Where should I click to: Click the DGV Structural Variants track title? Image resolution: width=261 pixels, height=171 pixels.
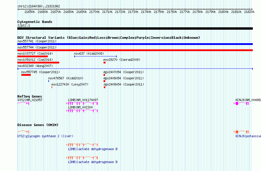point(109,38)
